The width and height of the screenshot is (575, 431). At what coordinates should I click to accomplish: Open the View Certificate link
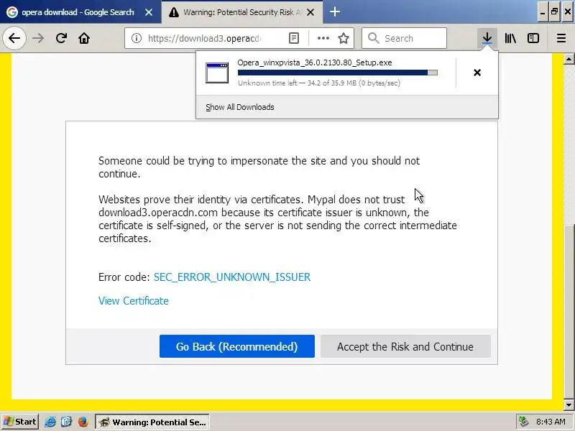coord(134,301)
